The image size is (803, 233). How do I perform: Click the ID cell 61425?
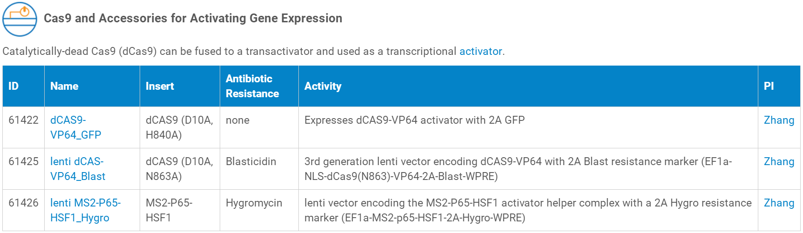click(23, 161)
